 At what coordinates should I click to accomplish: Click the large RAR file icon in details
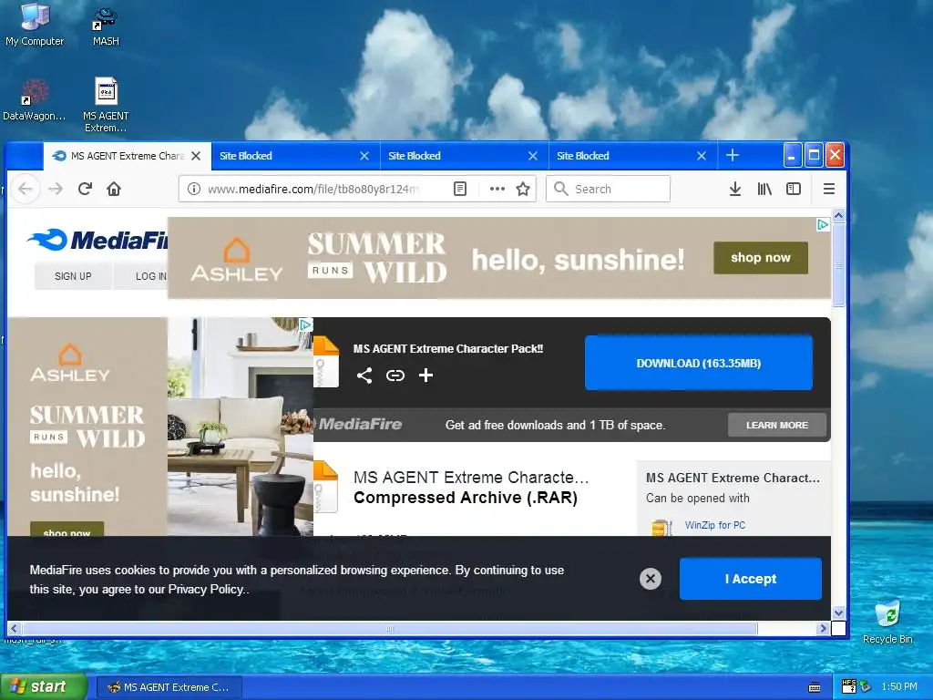tap(325, 487)
